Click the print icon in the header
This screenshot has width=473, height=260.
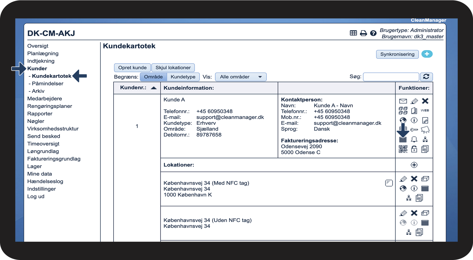pos(363,33)
